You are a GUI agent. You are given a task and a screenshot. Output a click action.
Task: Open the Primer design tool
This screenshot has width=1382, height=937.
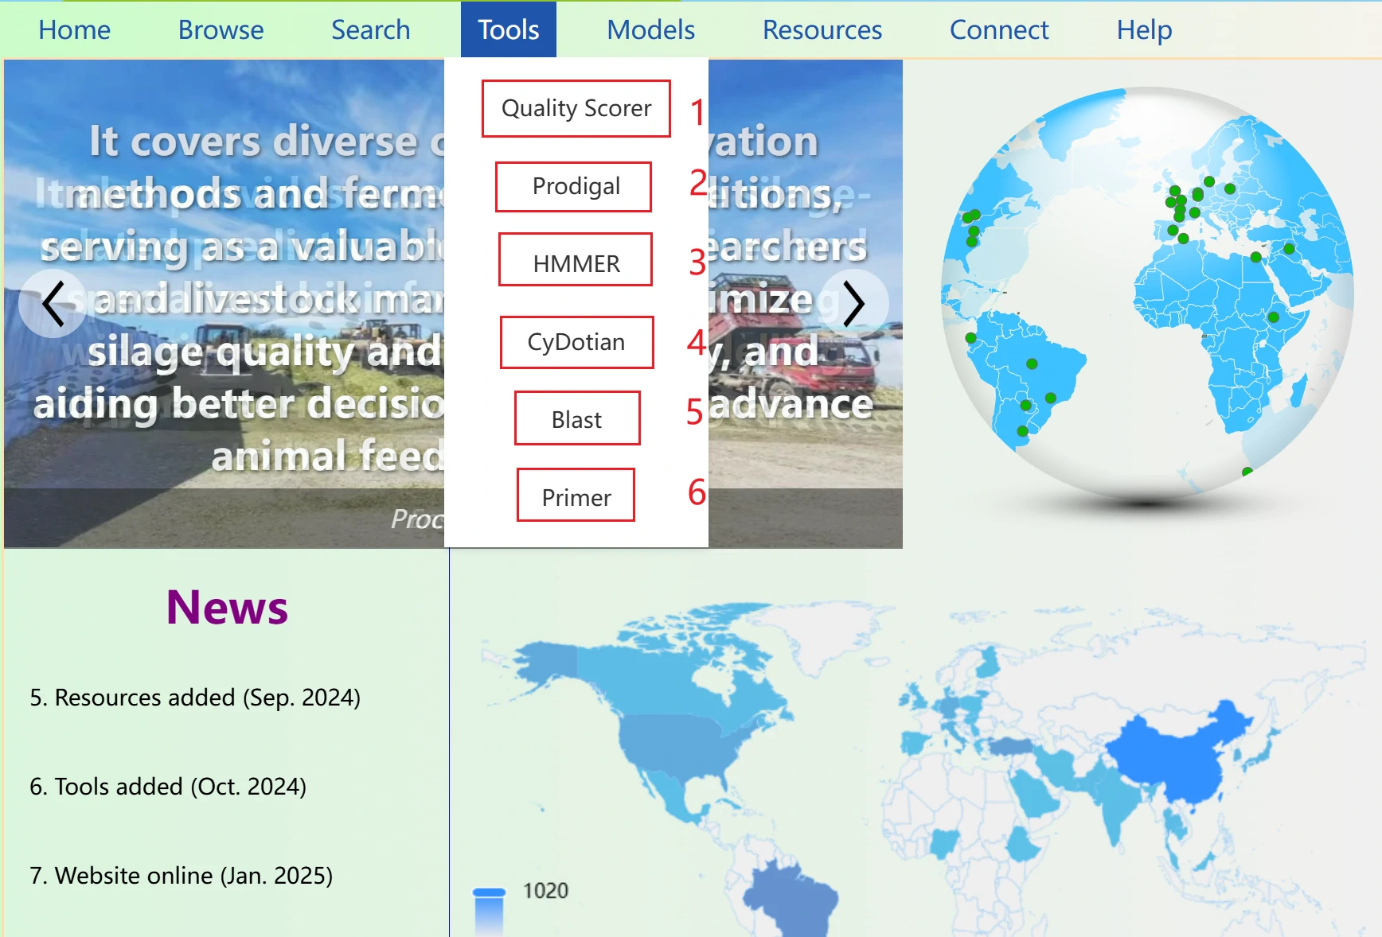coord(575,495)
